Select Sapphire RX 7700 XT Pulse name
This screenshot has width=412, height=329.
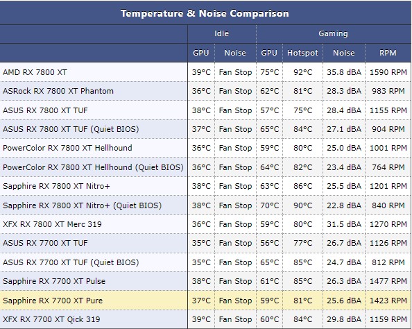pos(54,281)
